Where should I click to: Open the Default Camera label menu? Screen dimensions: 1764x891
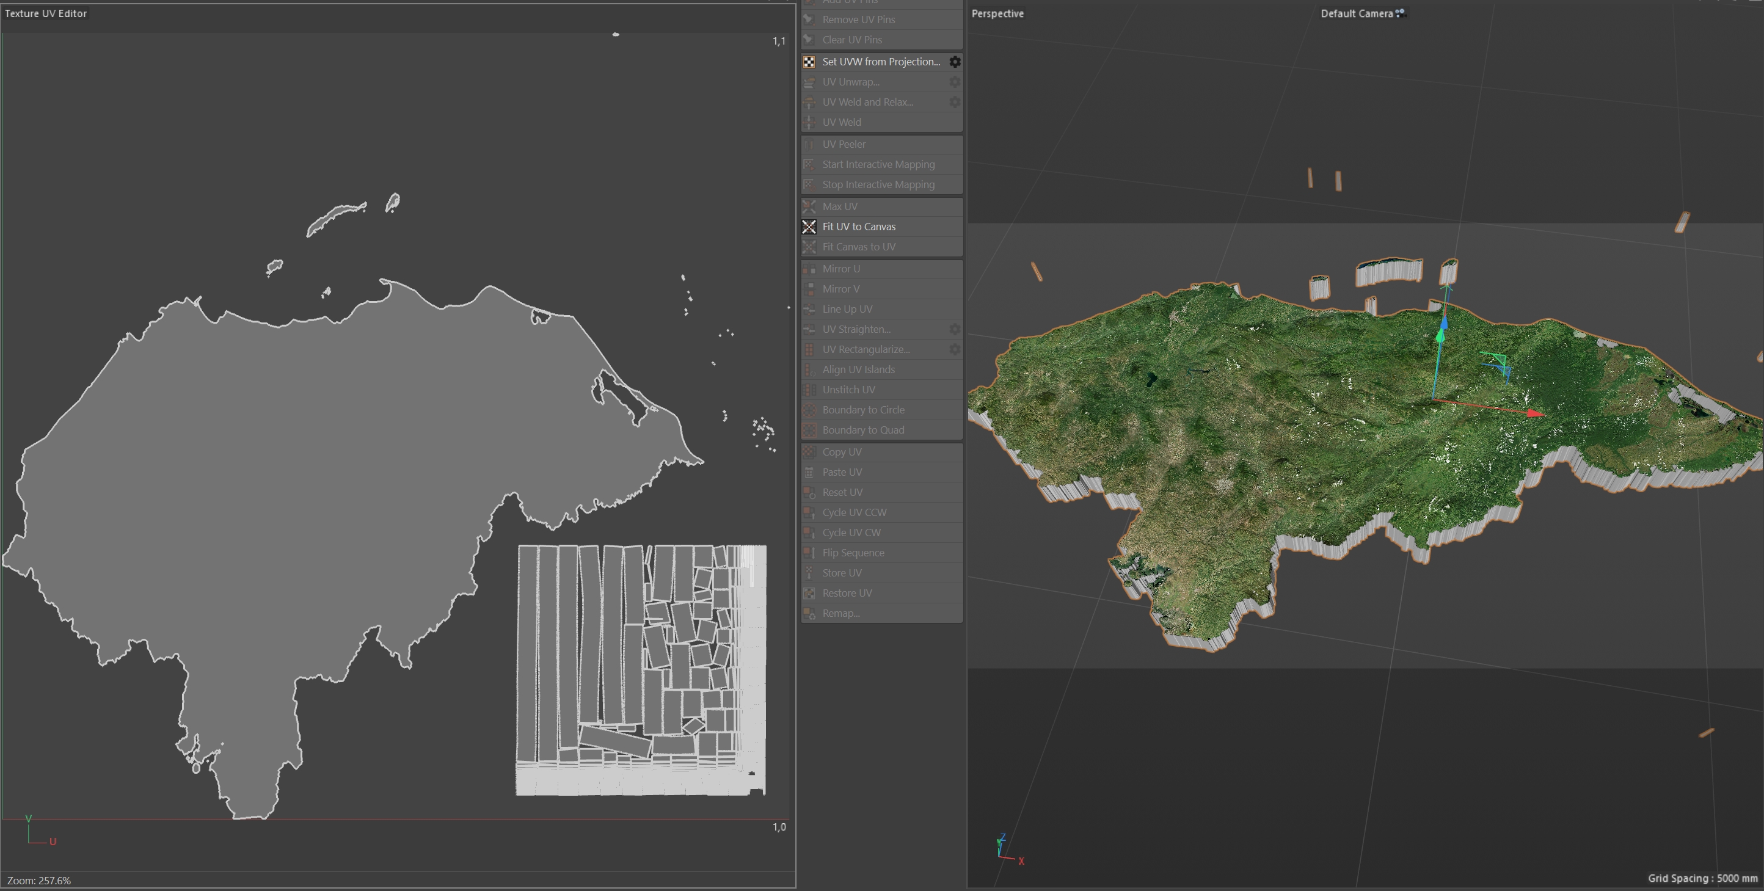coord(1356,13)
